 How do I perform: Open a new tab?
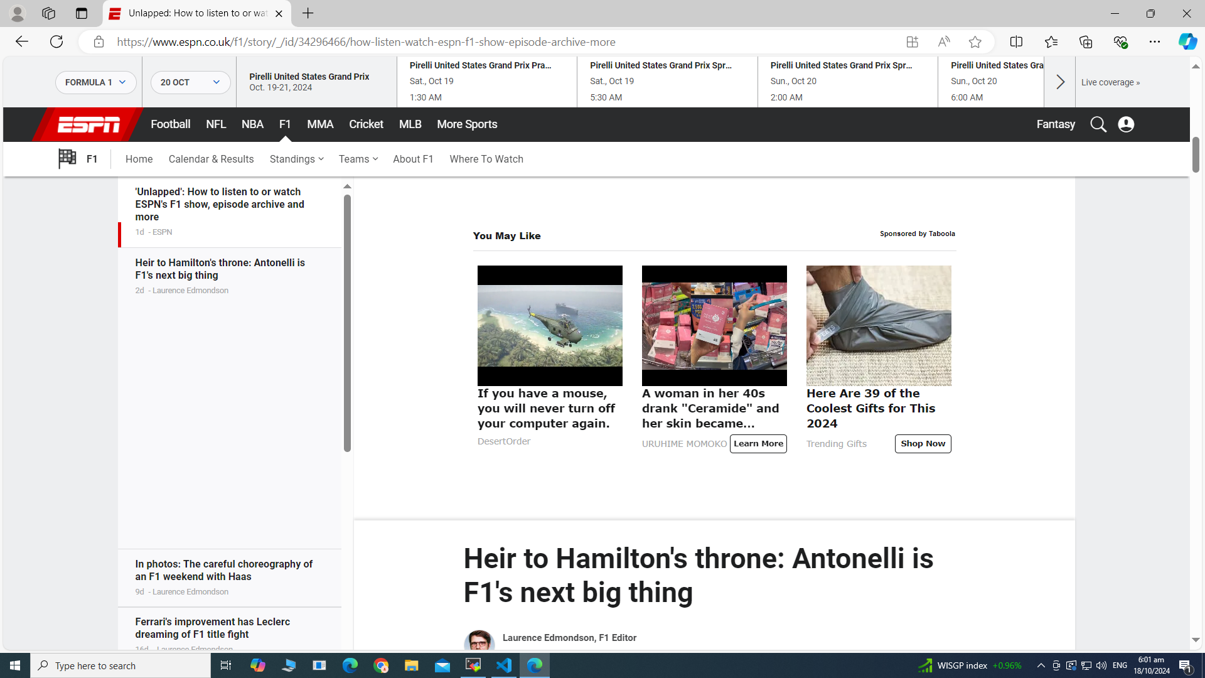point(308,13)
